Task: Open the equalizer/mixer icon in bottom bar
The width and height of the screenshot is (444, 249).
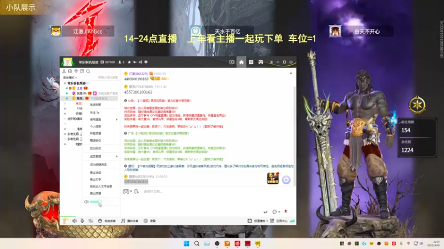Action: pyautogui.click(x=90, y=221)
